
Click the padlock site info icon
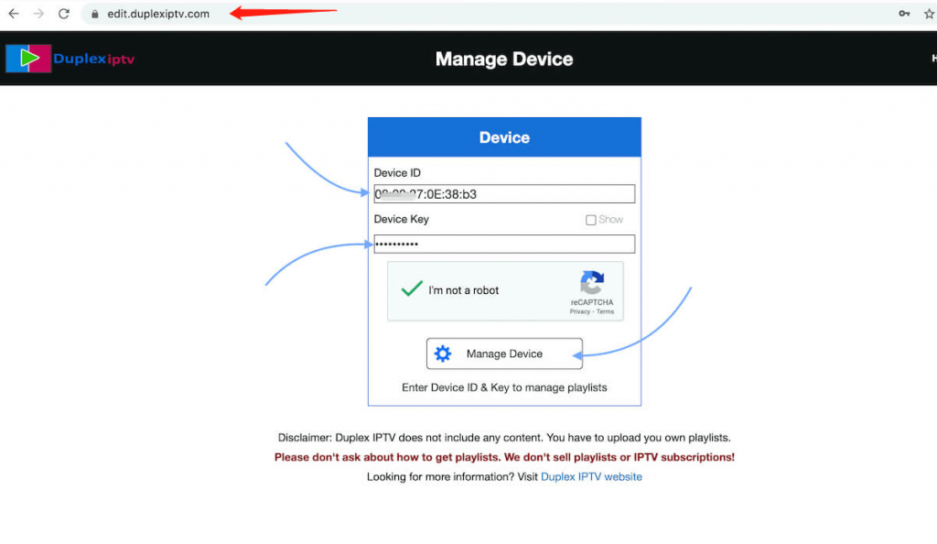pos(94,14)
